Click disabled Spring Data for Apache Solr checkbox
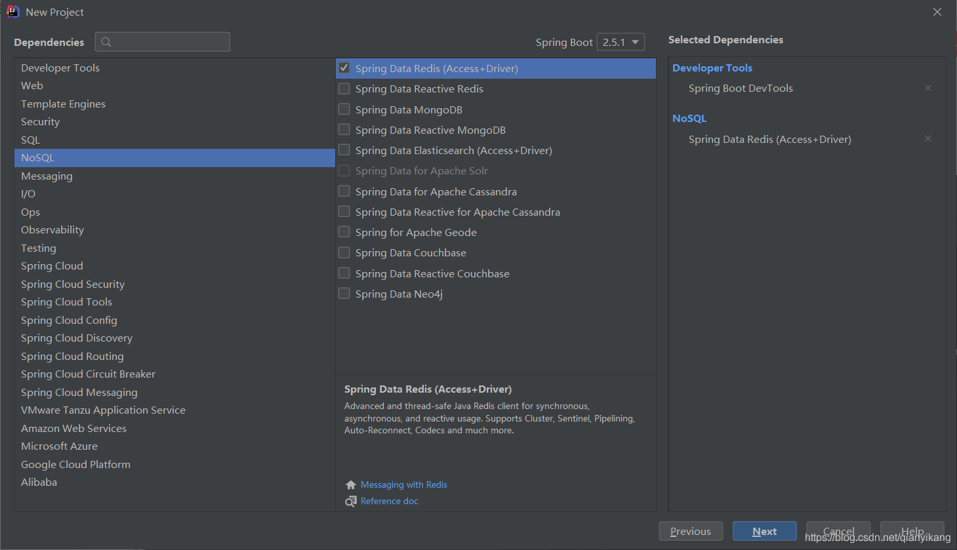Viewport: 957px width, 550px height. [344, 170]
